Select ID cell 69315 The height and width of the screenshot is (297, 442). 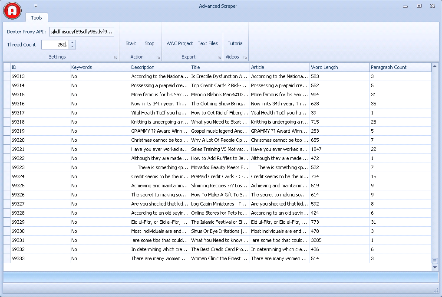point(40,95)
